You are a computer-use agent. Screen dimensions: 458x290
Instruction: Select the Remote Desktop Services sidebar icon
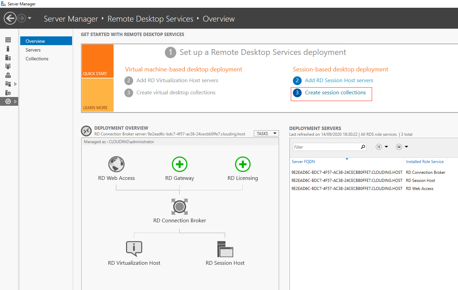tap(8, 101)
